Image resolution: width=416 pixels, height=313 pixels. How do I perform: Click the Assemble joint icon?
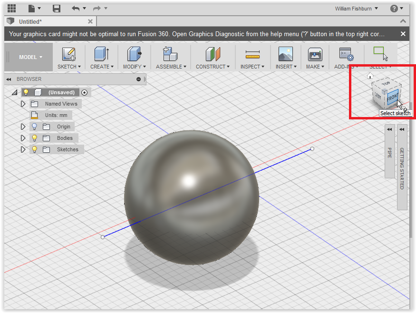(170, 54)
